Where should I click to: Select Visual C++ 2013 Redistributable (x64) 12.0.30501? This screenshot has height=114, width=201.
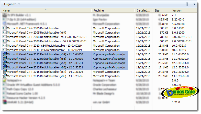45,63
